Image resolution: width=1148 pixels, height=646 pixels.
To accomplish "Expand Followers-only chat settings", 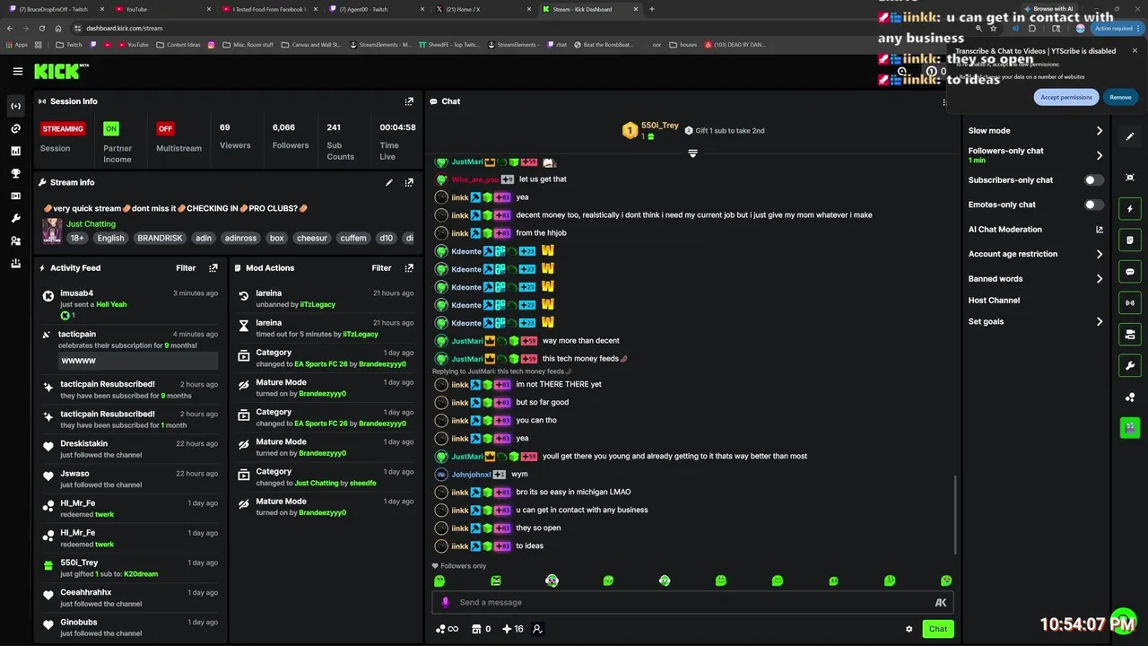I will [x=1100, y=155].
